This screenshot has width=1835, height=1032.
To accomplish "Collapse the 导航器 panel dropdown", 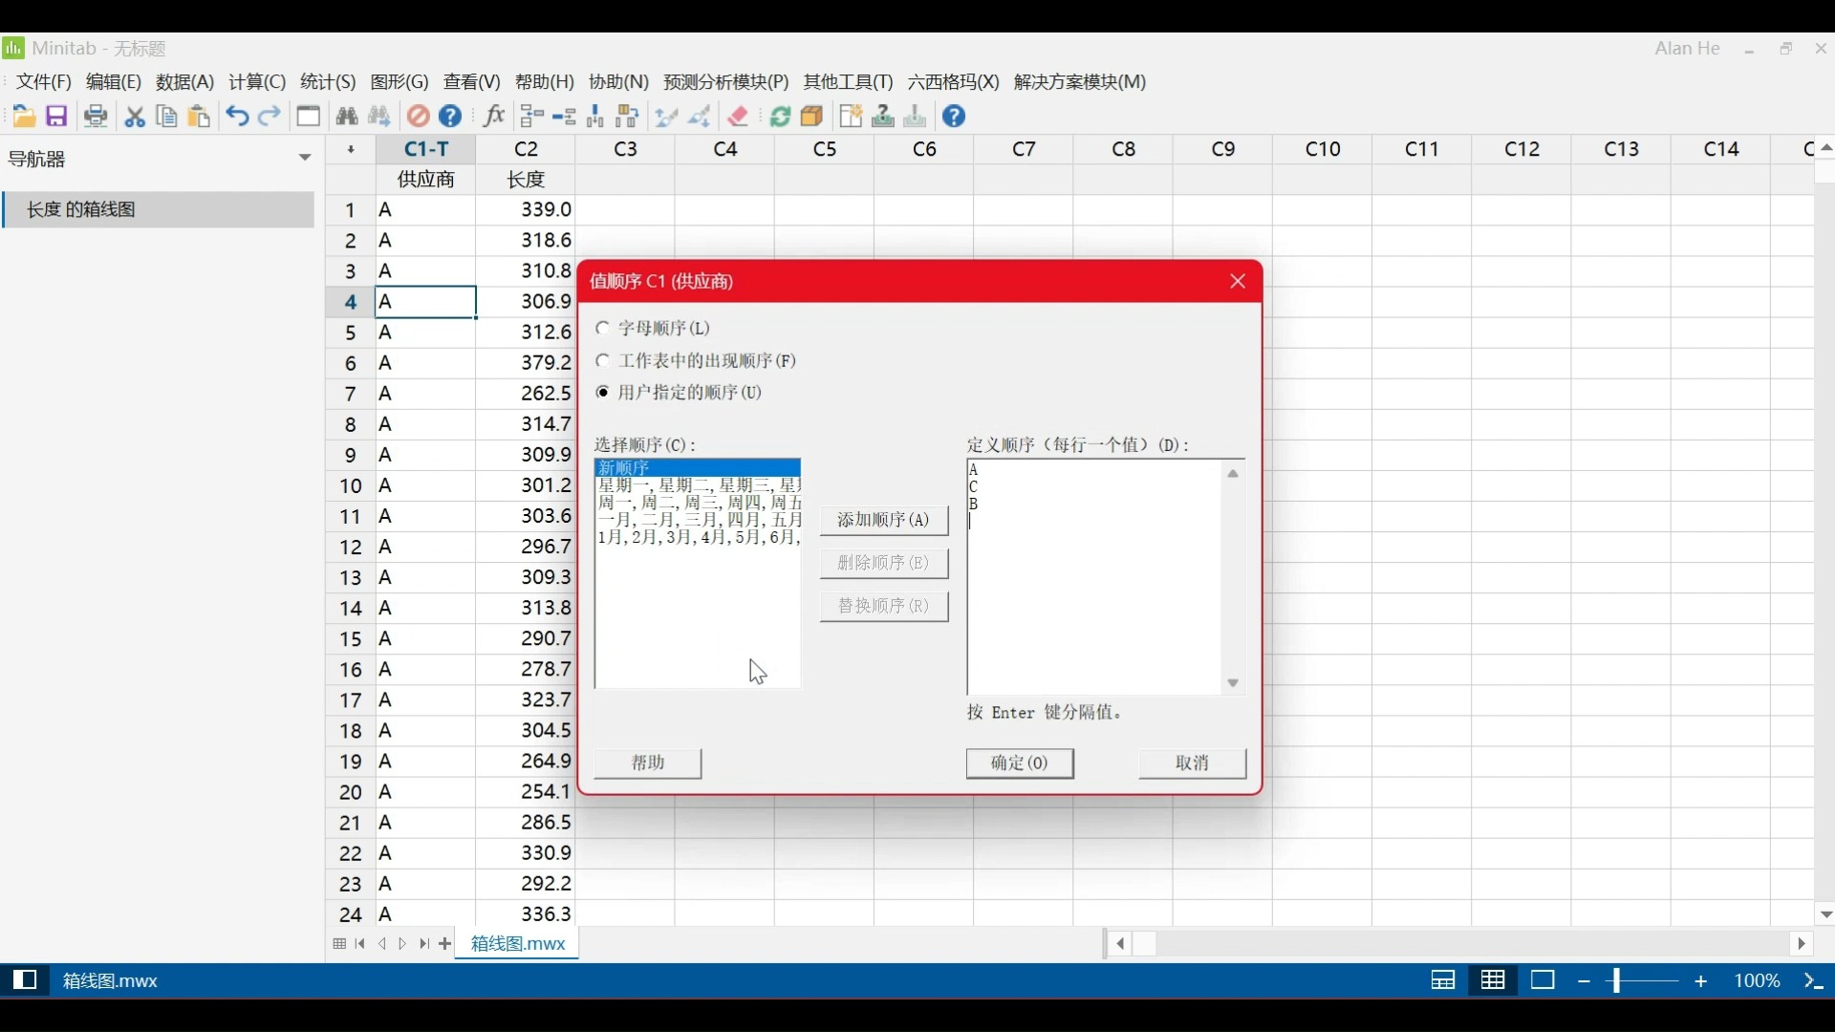I will click(x=303, y=158).
